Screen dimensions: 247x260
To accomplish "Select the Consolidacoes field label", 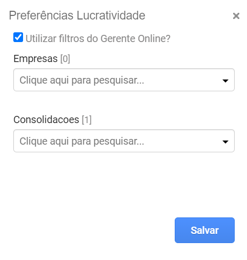I will click(x=46, y=119).
